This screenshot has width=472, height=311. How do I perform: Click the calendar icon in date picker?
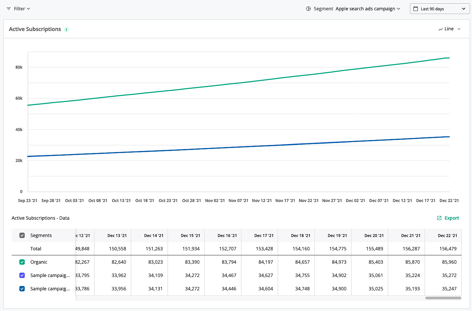pos(416,9)
